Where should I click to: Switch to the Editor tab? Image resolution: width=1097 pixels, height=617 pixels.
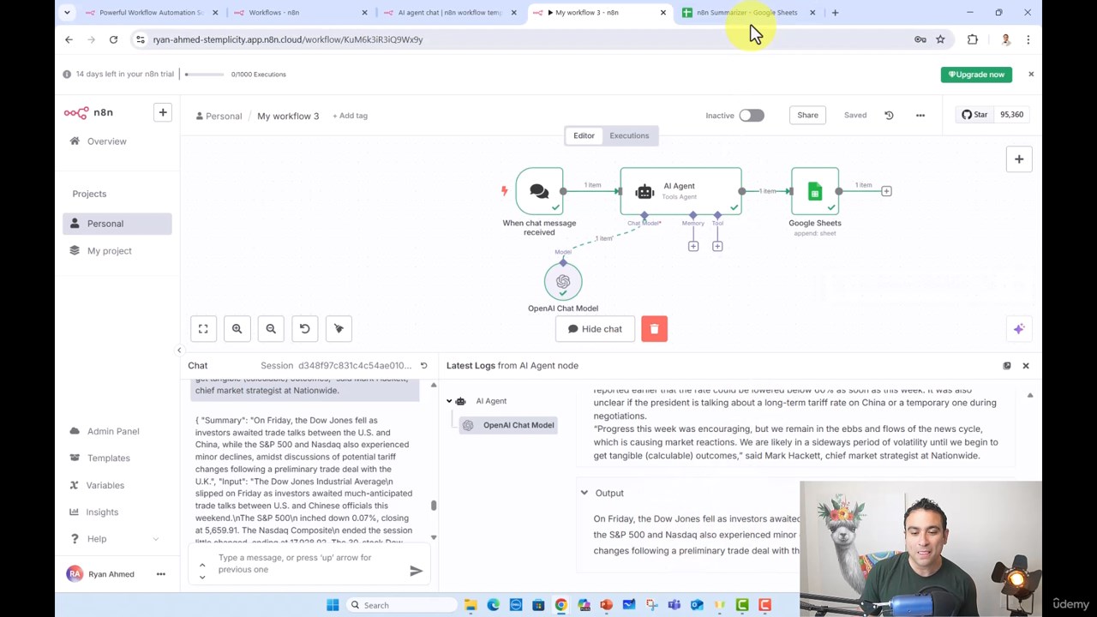[x=584, y=135]
